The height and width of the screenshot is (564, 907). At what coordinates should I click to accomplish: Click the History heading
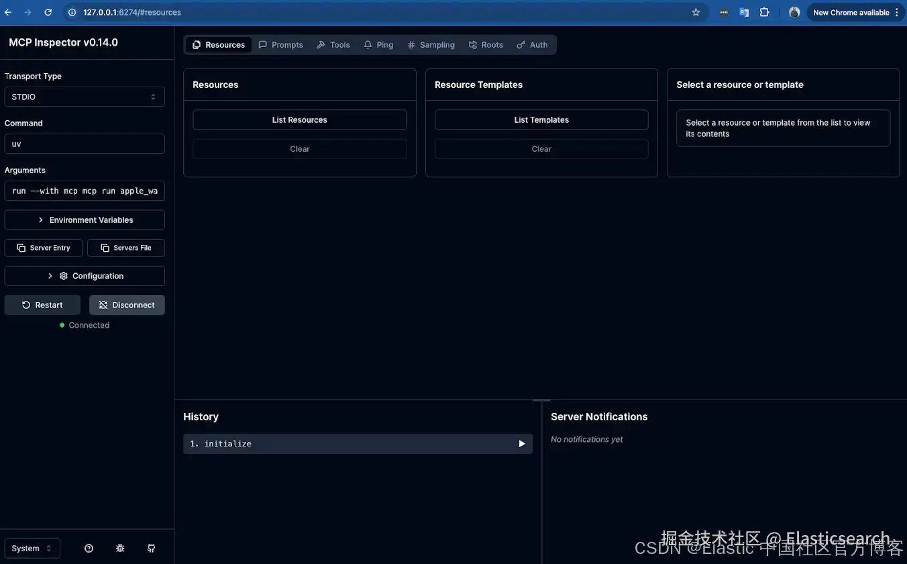pos(201,417)
